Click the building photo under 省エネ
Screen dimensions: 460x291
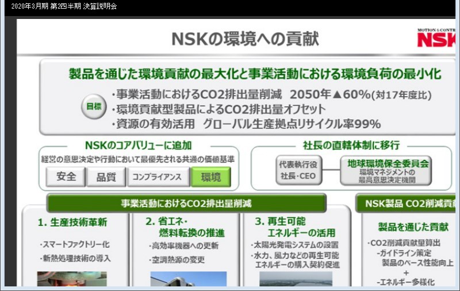pyautogui.click(x=189, y=279)
